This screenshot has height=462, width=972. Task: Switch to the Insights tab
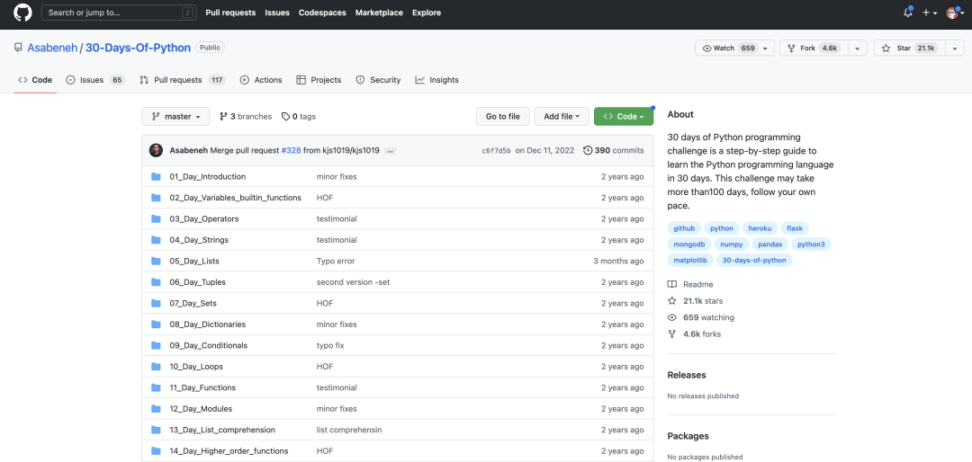(x=437, y=80)
